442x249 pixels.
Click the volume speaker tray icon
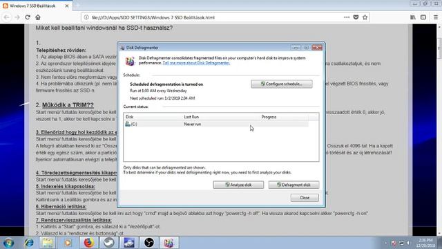click(408, 243)
